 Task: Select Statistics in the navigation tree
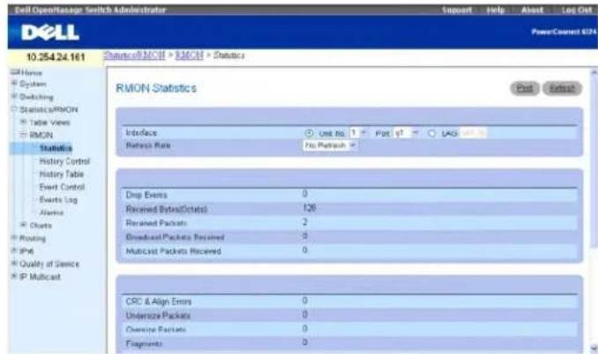56,148
